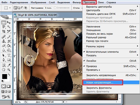The width and height of the screenshot is (140, 105).
Task: Open the Просмотр menu
Action: 89,2
